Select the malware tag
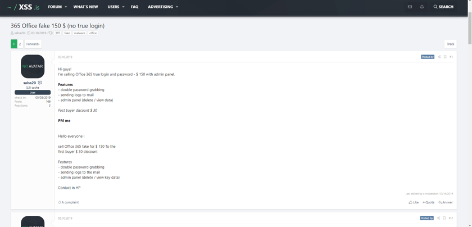Viewport: 472px width, 227px height. pos(79,33)
